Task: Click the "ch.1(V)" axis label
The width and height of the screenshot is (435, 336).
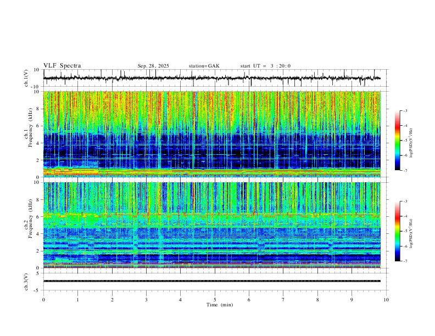Action: point(26,78)
